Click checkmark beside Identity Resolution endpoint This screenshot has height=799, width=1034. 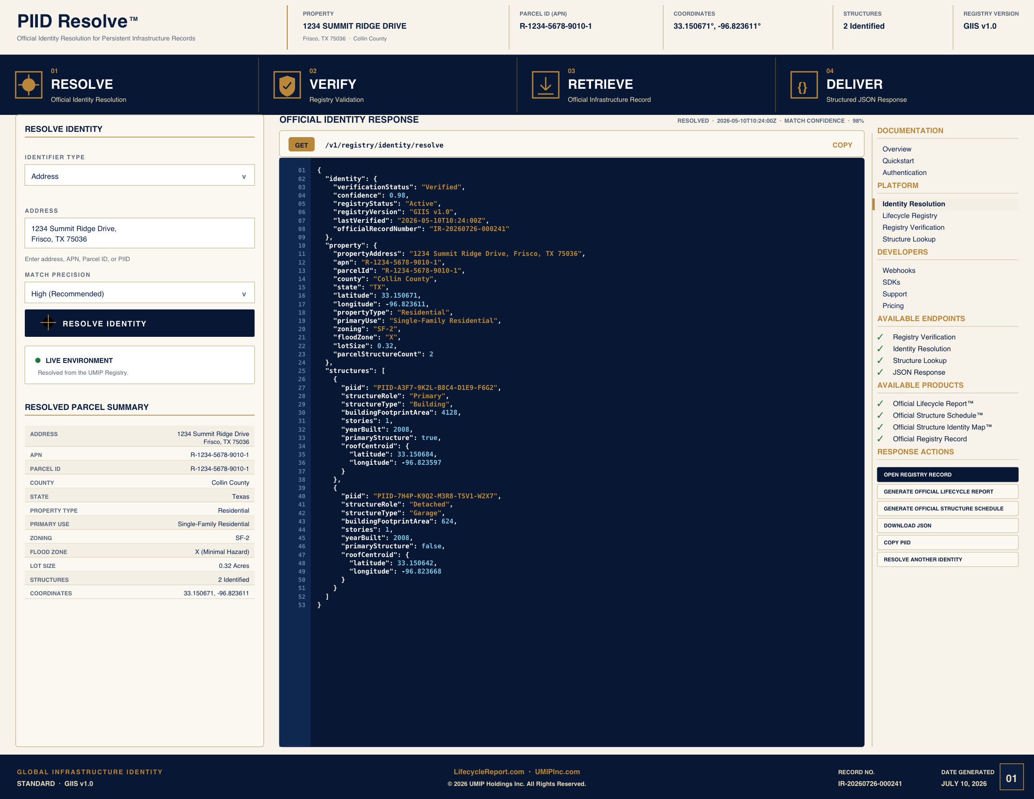tap(880, 349)
